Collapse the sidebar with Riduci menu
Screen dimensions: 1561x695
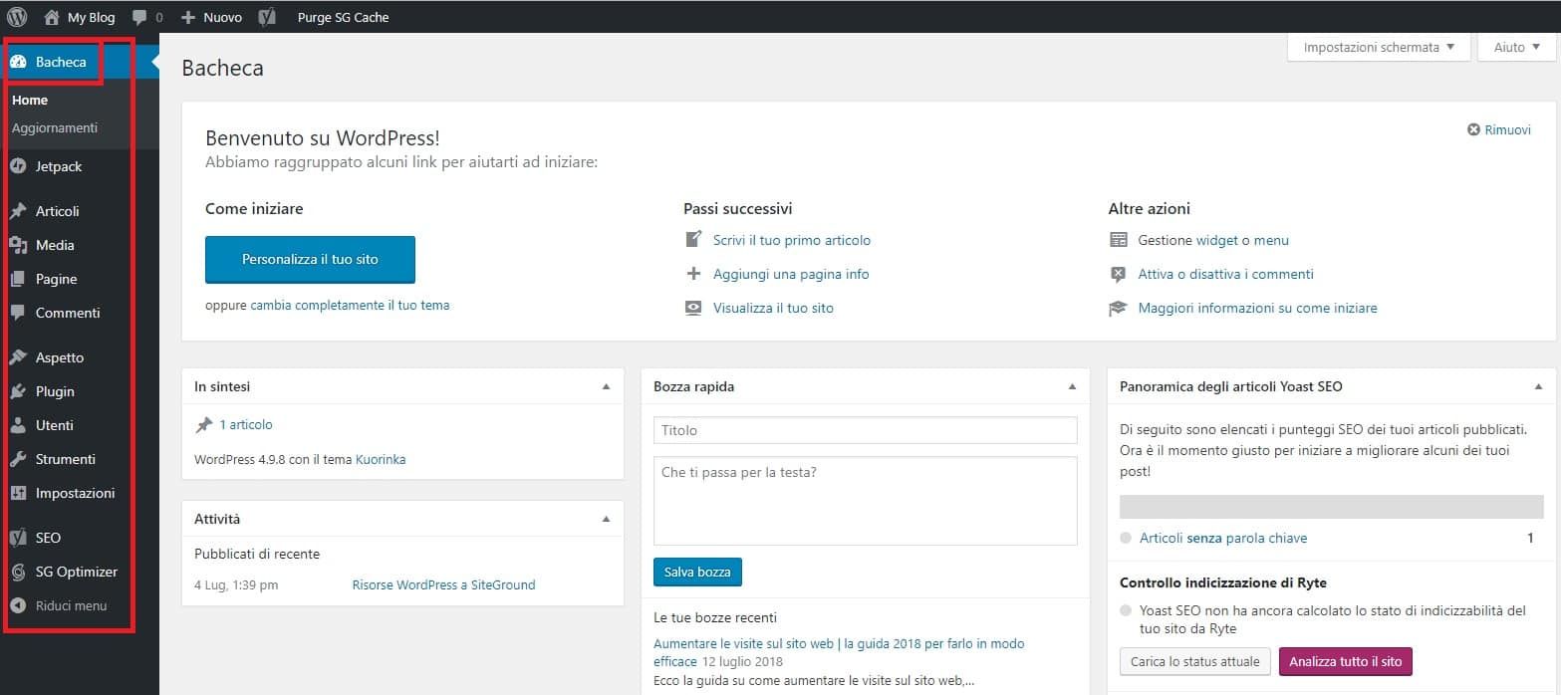(70, 605)
